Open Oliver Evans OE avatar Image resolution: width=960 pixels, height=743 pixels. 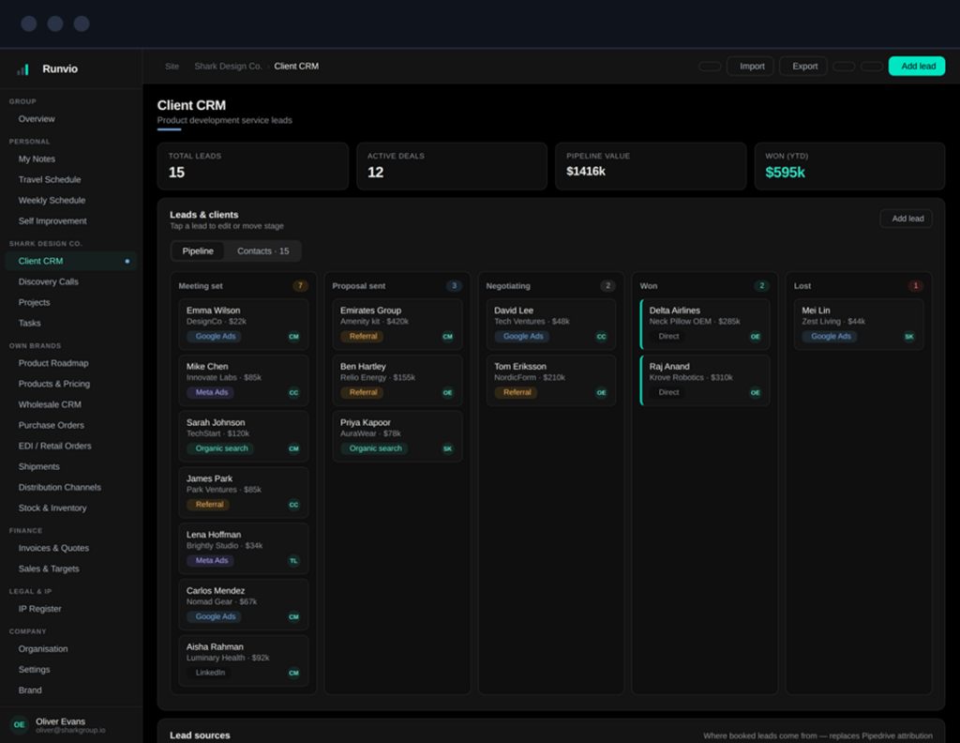click(19, 724)
